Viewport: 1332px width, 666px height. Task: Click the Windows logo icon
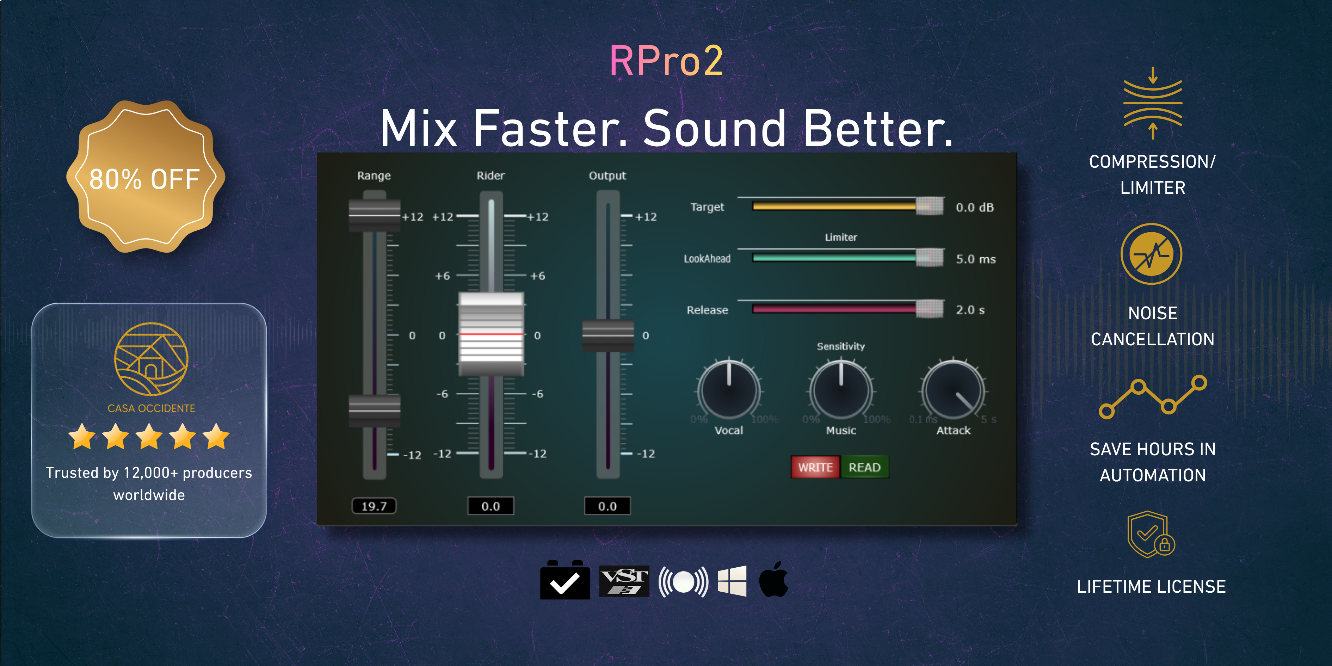pyautogui.click(x=732, y=581)
